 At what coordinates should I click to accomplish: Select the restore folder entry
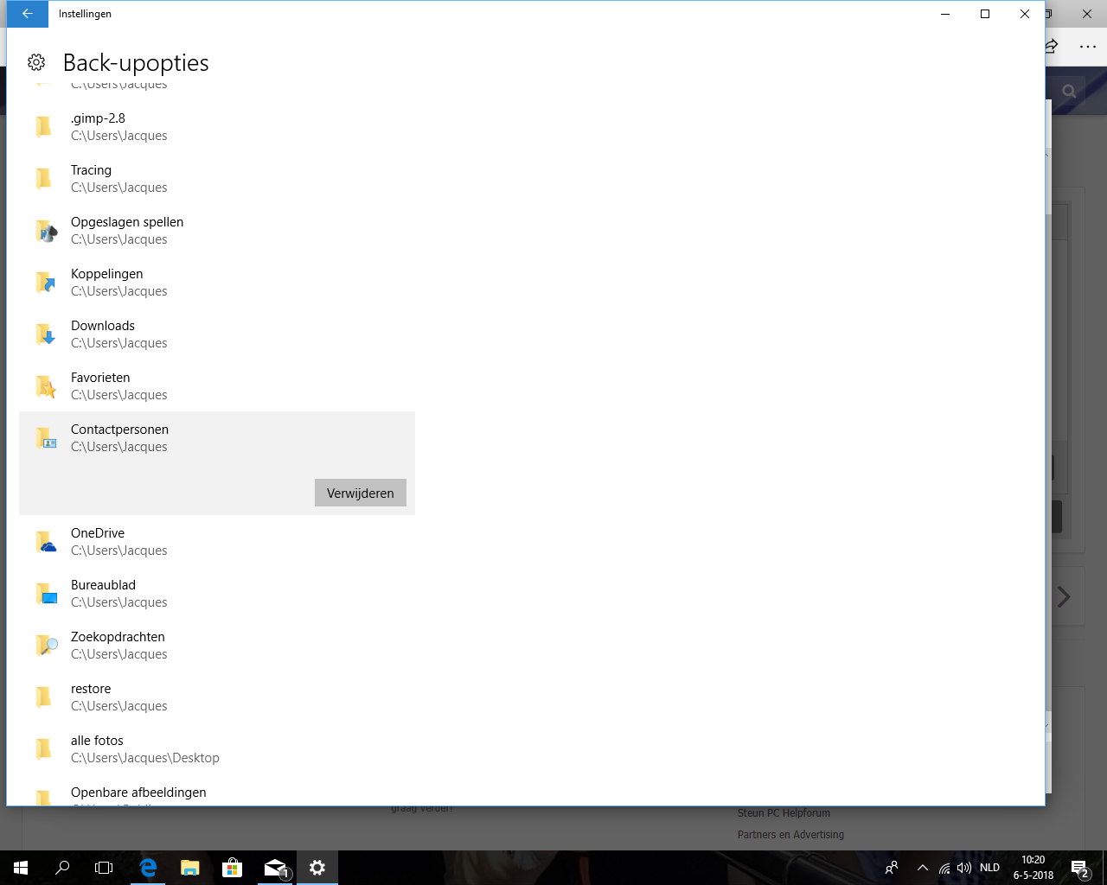[217, 697]
